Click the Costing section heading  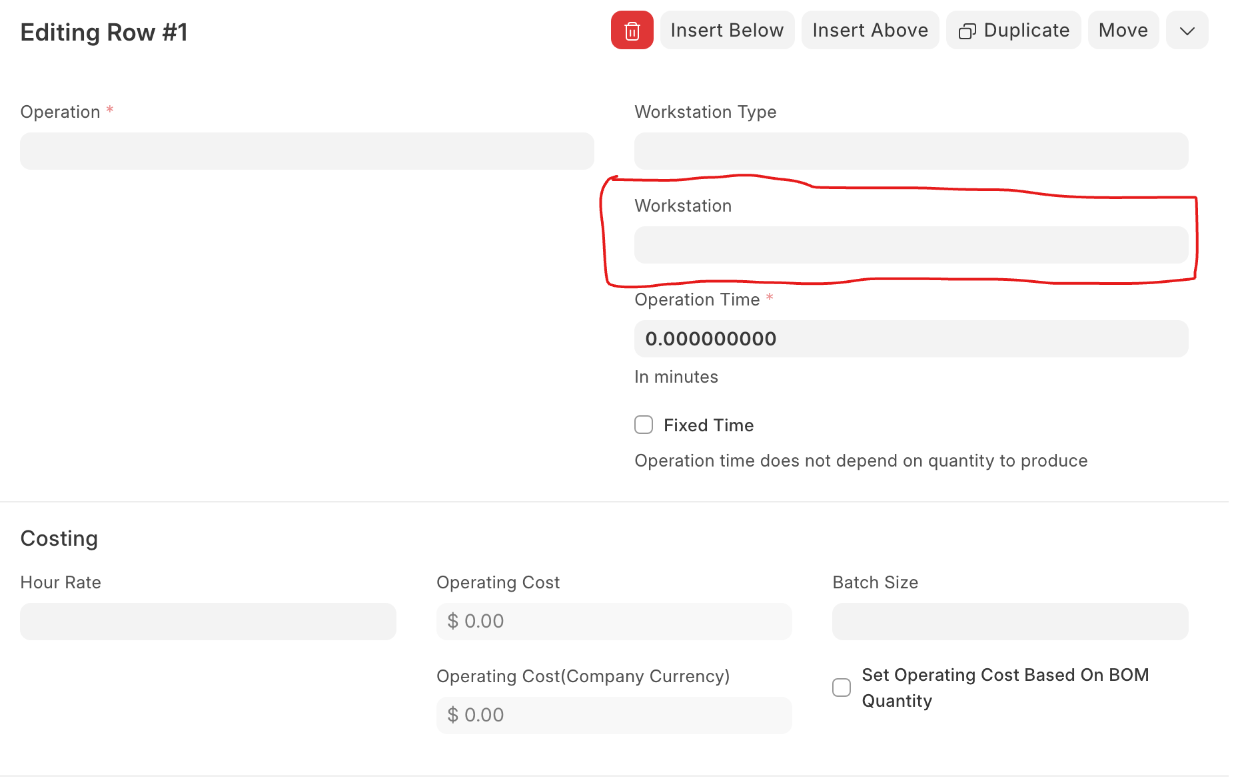pyautogui.click(x=59, y=538)
